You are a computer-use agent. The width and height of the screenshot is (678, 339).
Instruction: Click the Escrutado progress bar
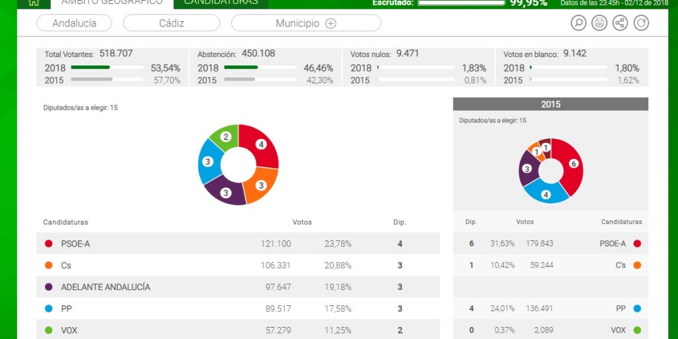click(461, 3)
